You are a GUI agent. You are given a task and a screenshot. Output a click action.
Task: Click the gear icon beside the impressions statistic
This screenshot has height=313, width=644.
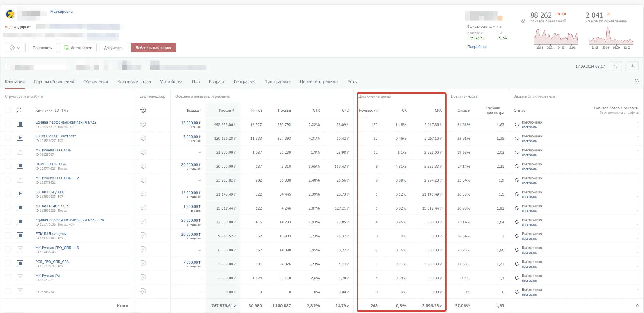click(523, 21)
